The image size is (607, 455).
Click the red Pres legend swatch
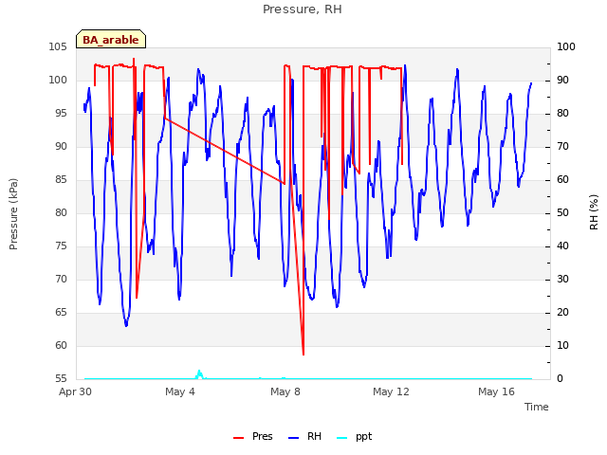238,438
